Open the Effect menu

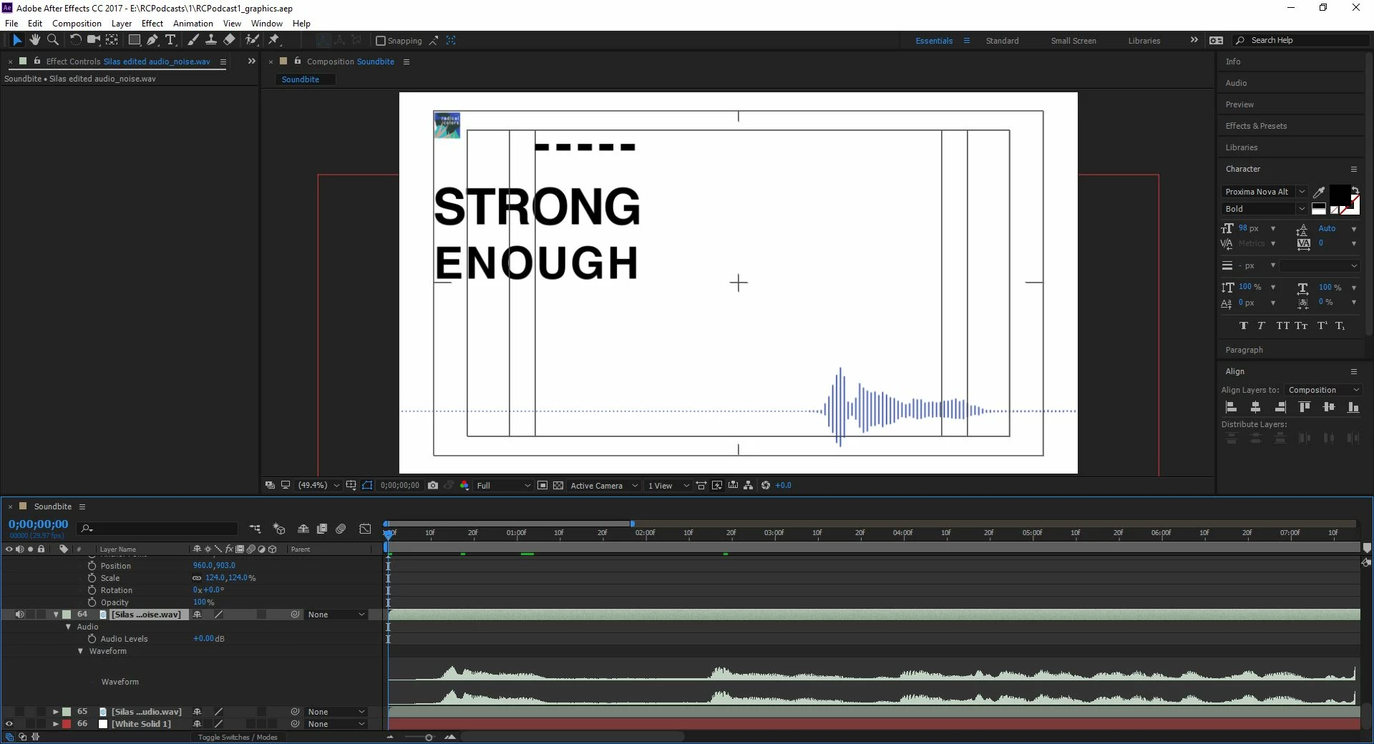(152, 24)
